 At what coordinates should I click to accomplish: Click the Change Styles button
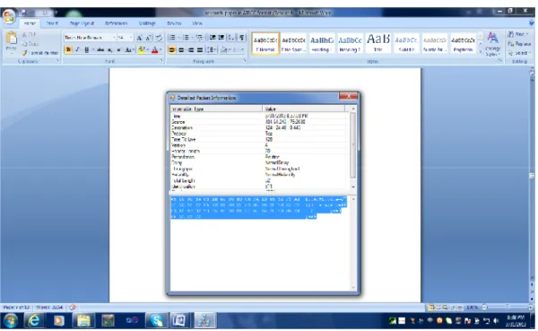point(492,44)
